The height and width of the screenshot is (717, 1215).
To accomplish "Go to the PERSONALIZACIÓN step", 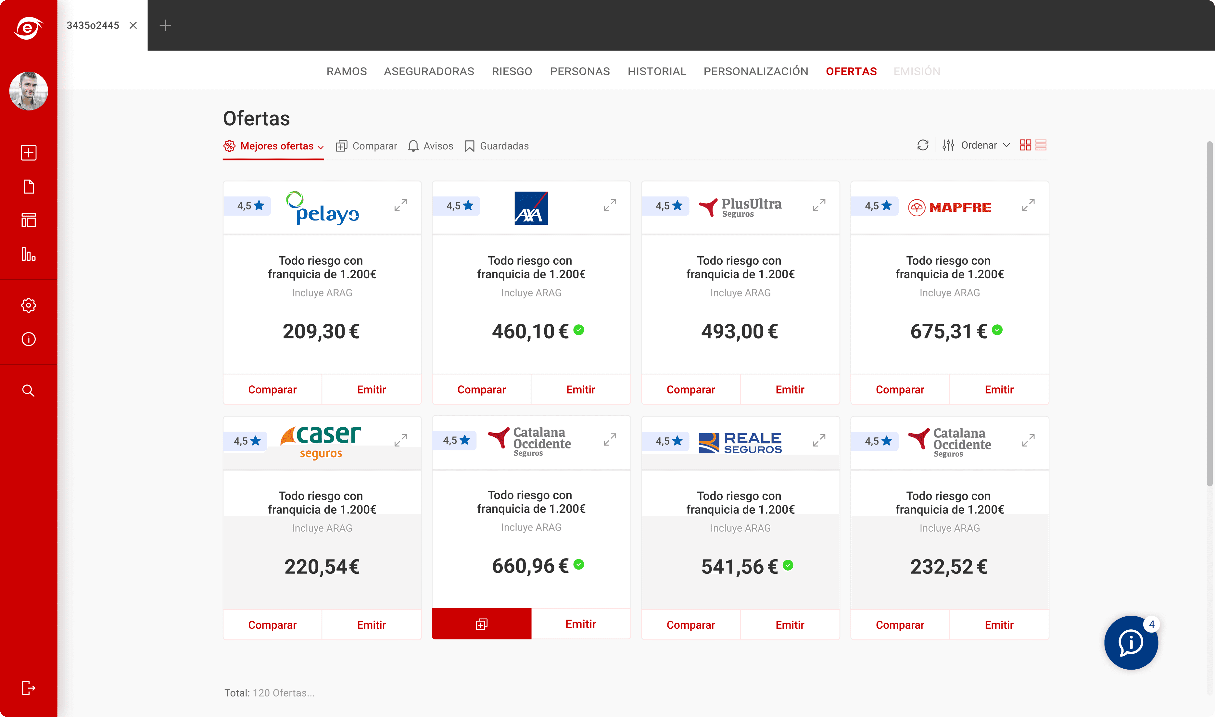I will [755, 71].
